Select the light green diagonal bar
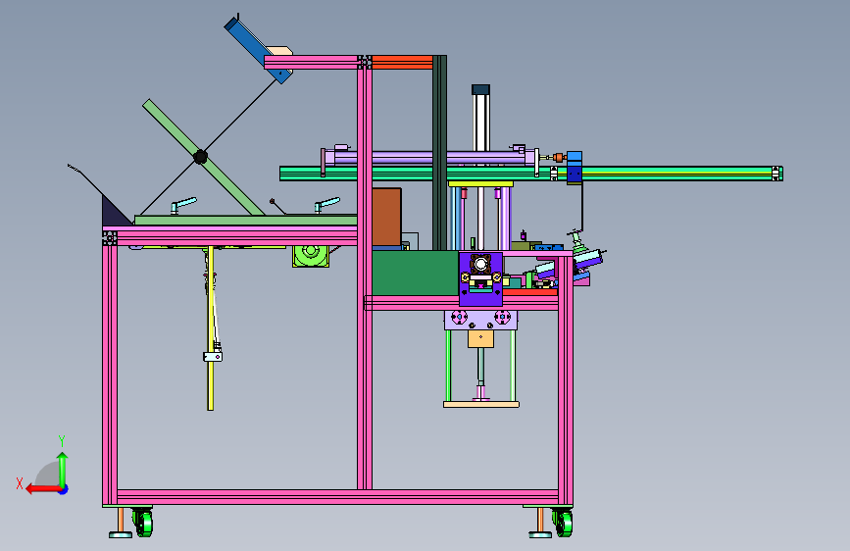This screenshot has width=850, height=551. (203, 157)
